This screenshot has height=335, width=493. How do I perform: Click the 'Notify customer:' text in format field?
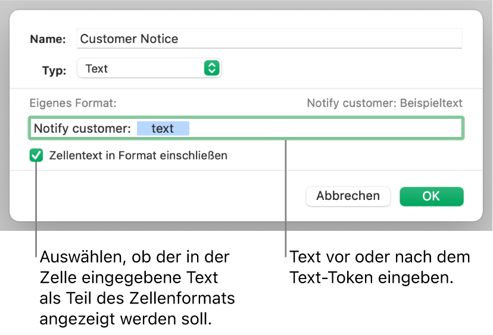[82, 129]
